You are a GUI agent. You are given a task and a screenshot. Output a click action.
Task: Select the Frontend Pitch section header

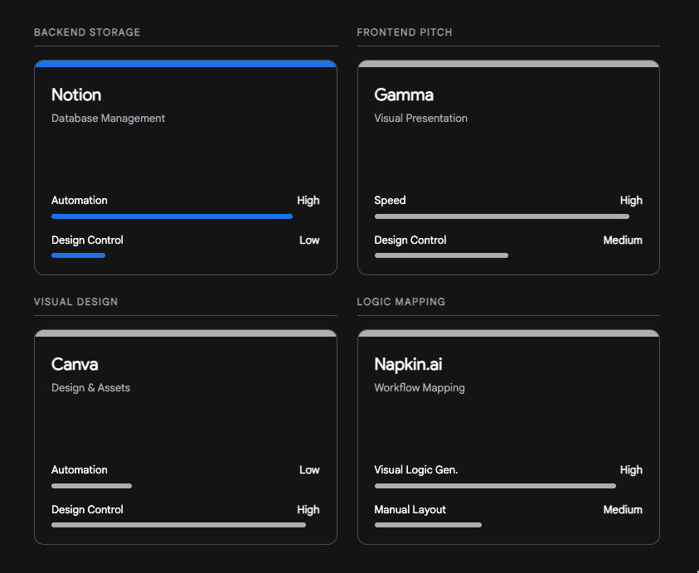[x=405, y=32]
